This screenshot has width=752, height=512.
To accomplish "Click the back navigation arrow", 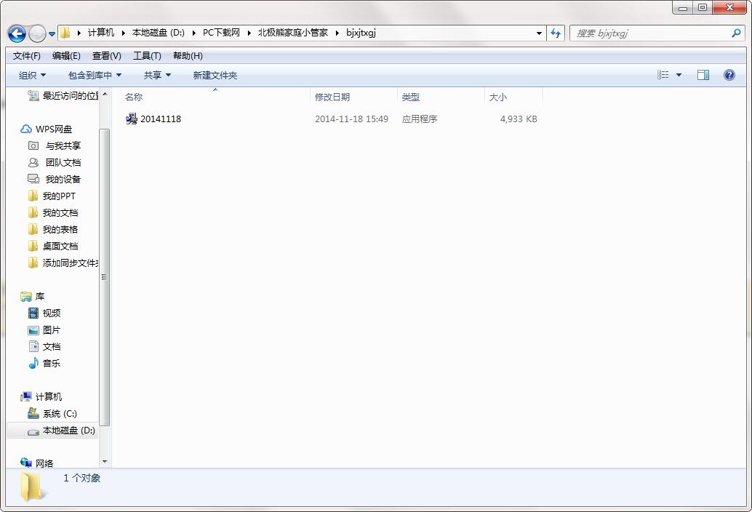I will coord(16,33).
